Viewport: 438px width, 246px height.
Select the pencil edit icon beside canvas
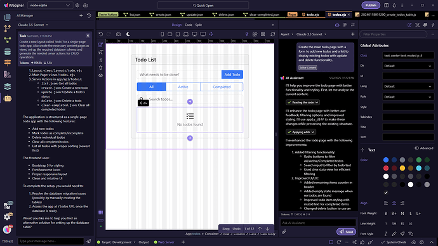click(x=100, y=44)
